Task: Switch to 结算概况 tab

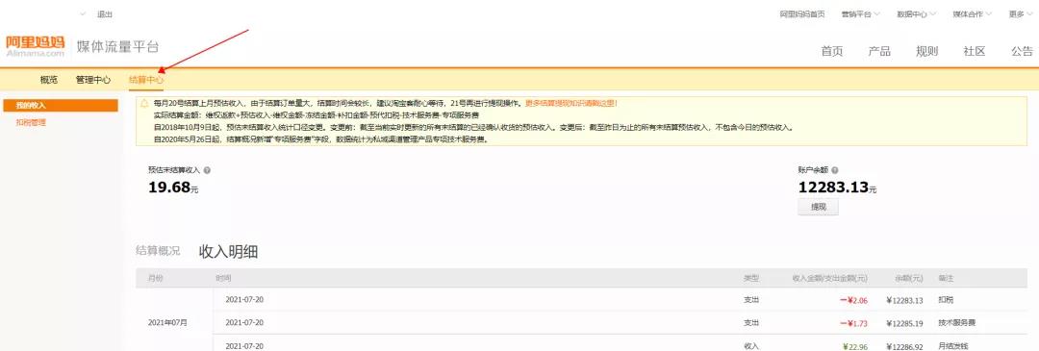Action: [158, 251]
